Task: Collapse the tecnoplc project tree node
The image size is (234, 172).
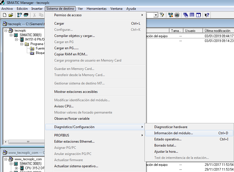Action: click(6, 30)
